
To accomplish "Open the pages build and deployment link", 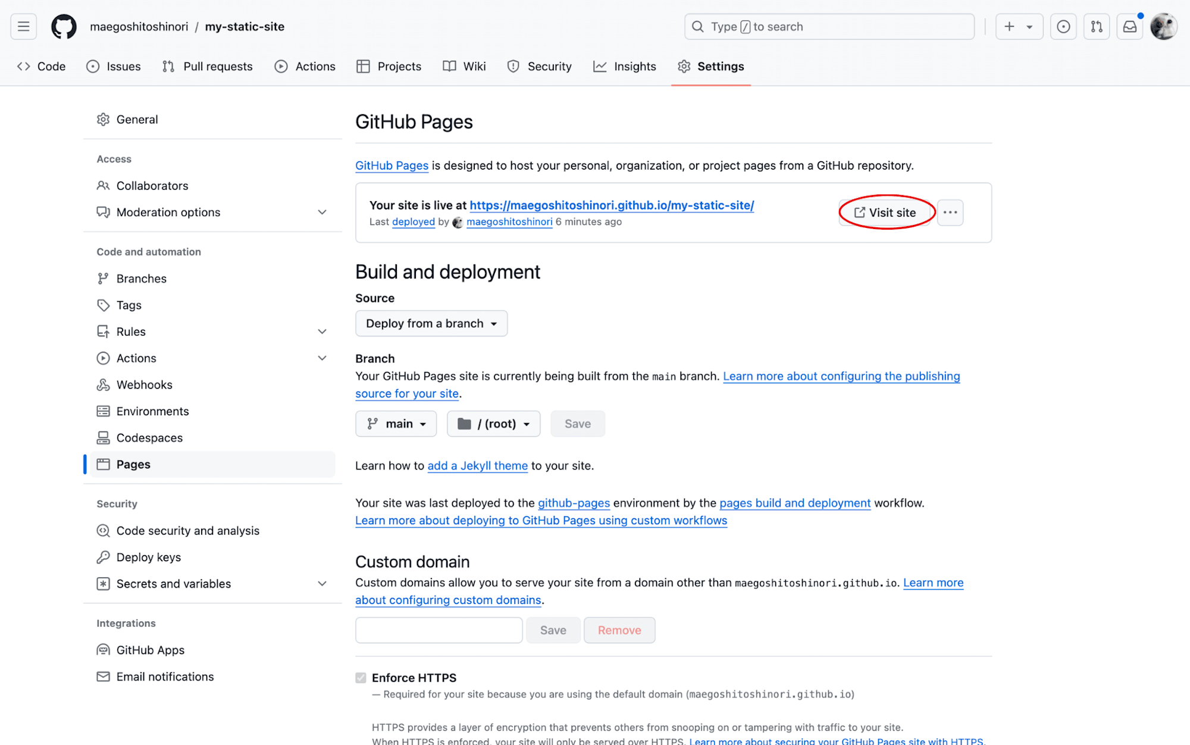I will pos(795,503).
